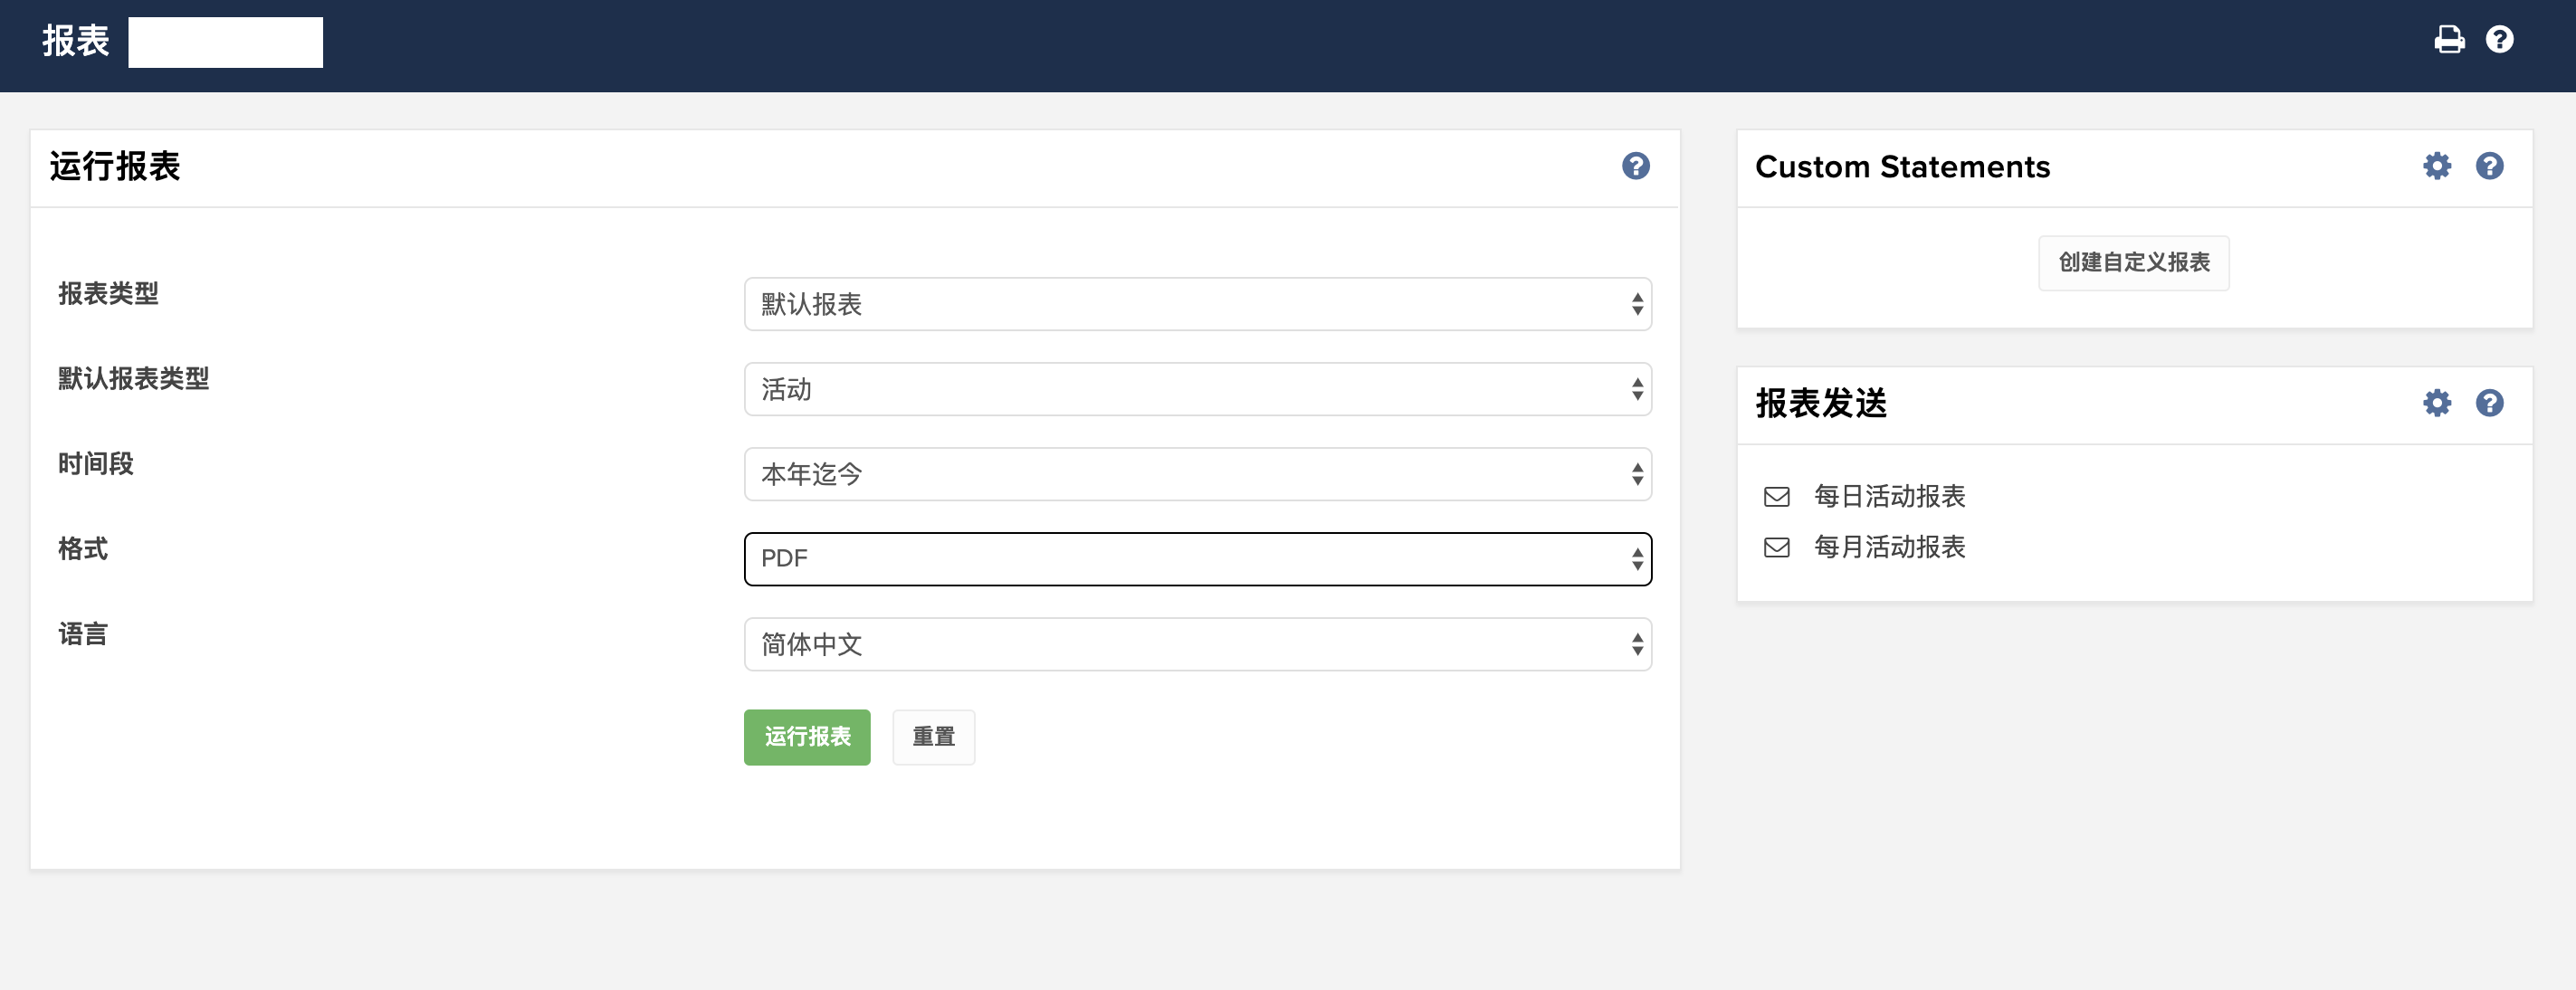Click envelope icon beside 每日活动报表
The width and height of the screenshot is (2576, 990).
click(1777, 496)
